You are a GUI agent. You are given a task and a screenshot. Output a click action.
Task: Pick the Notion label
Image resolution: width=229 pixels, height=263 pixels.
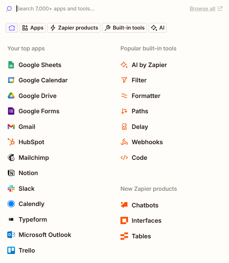click(x=28, y=173)
